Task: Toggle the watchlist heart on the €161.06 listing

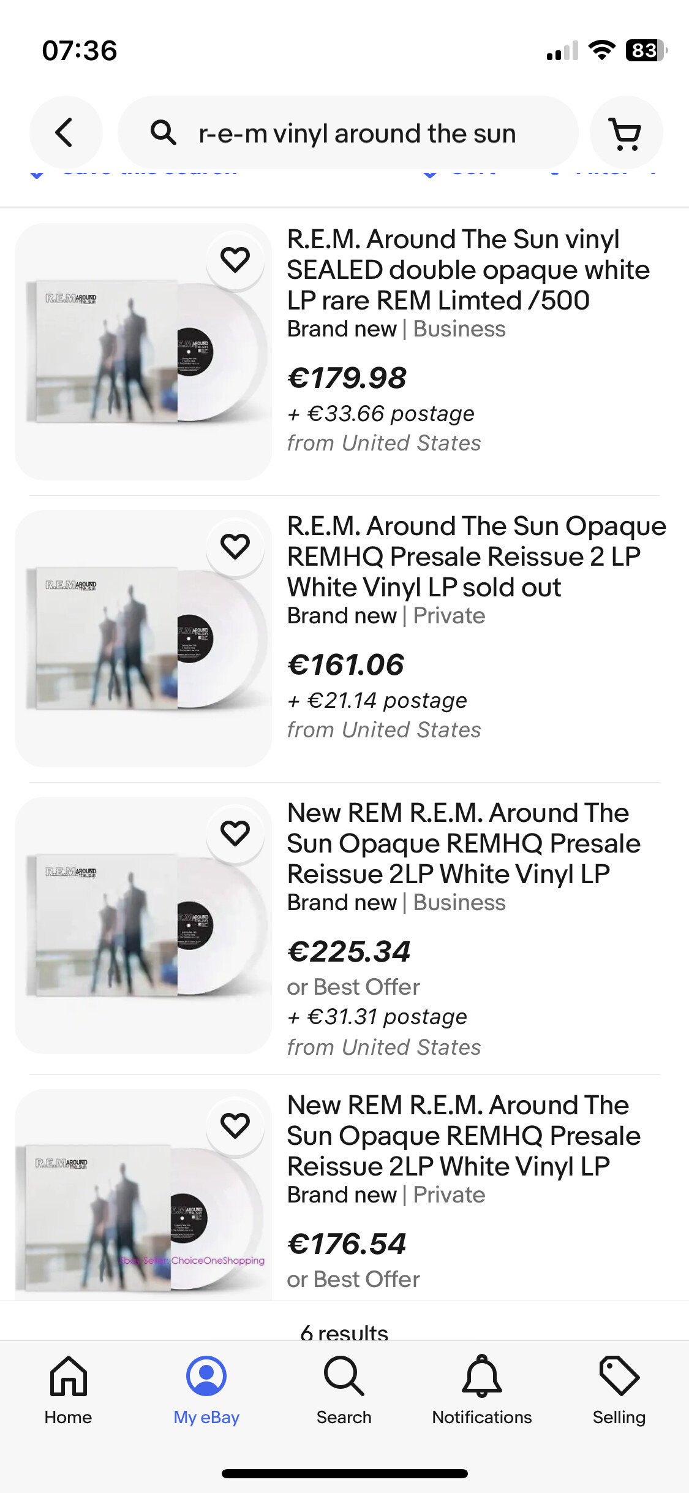Action: (x=235, y=547)
